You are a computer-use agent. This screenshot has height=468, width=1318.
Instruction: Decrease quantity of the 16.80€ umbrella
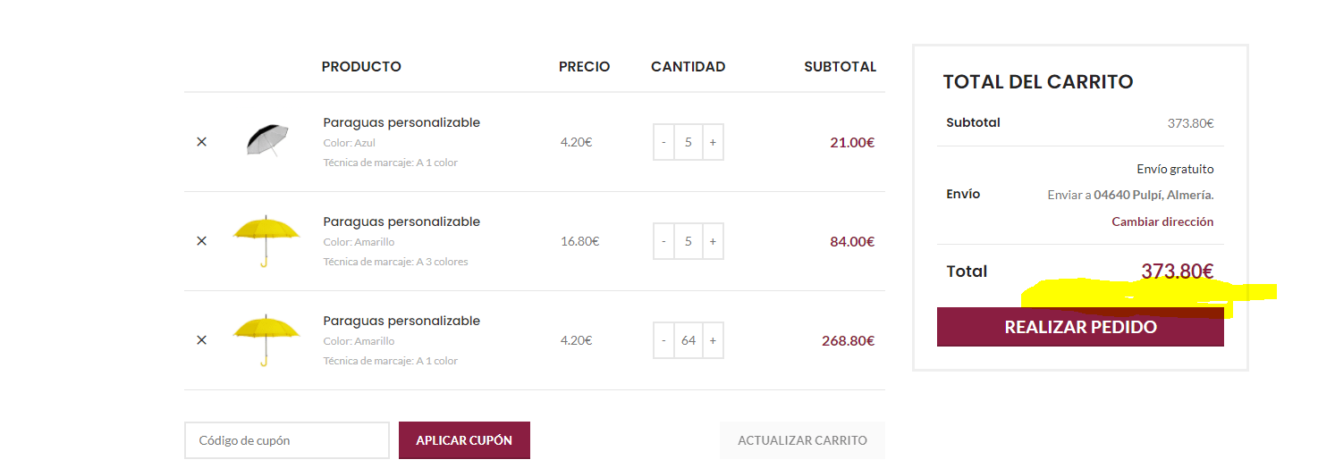[x=663, y=241]
